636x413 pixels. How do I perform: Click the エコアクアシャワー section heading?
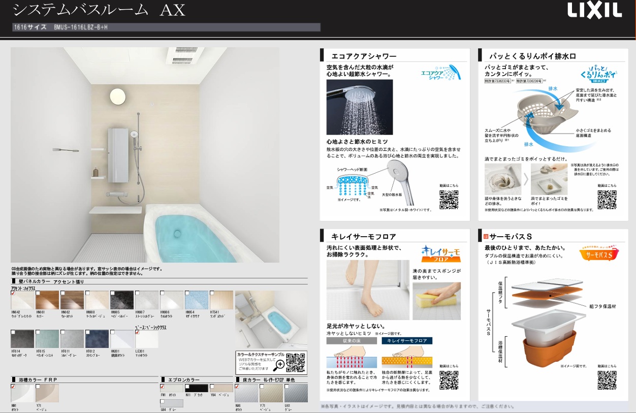[364, 56]
